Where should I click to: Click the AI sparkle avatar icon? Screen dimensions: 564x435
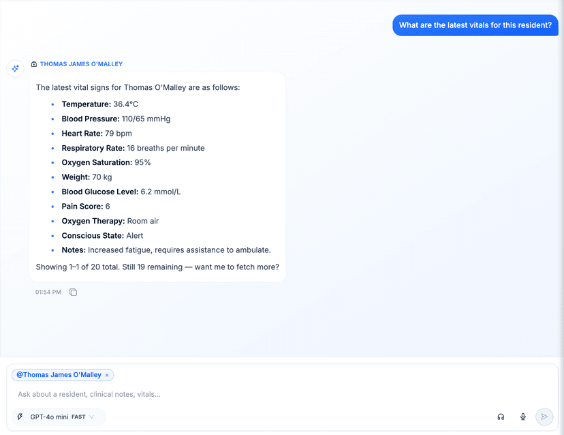click(x=15, y=69)
